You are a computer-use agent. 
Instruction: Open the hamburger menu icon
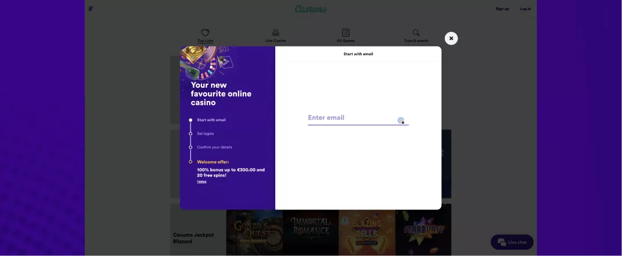(91, 9)
